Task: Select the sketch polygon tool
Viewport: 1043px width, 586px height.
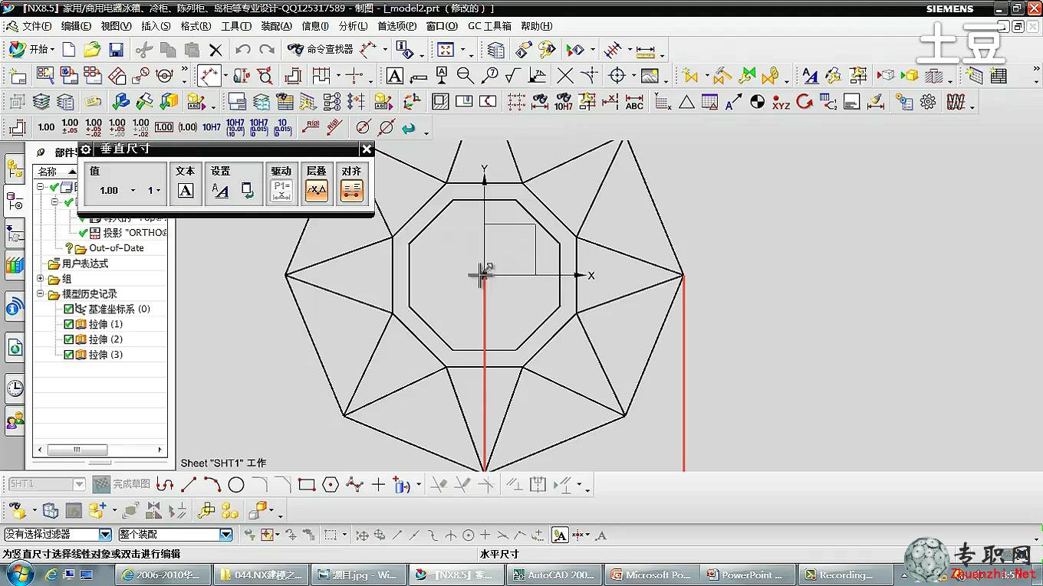Action: coord(331,485)
